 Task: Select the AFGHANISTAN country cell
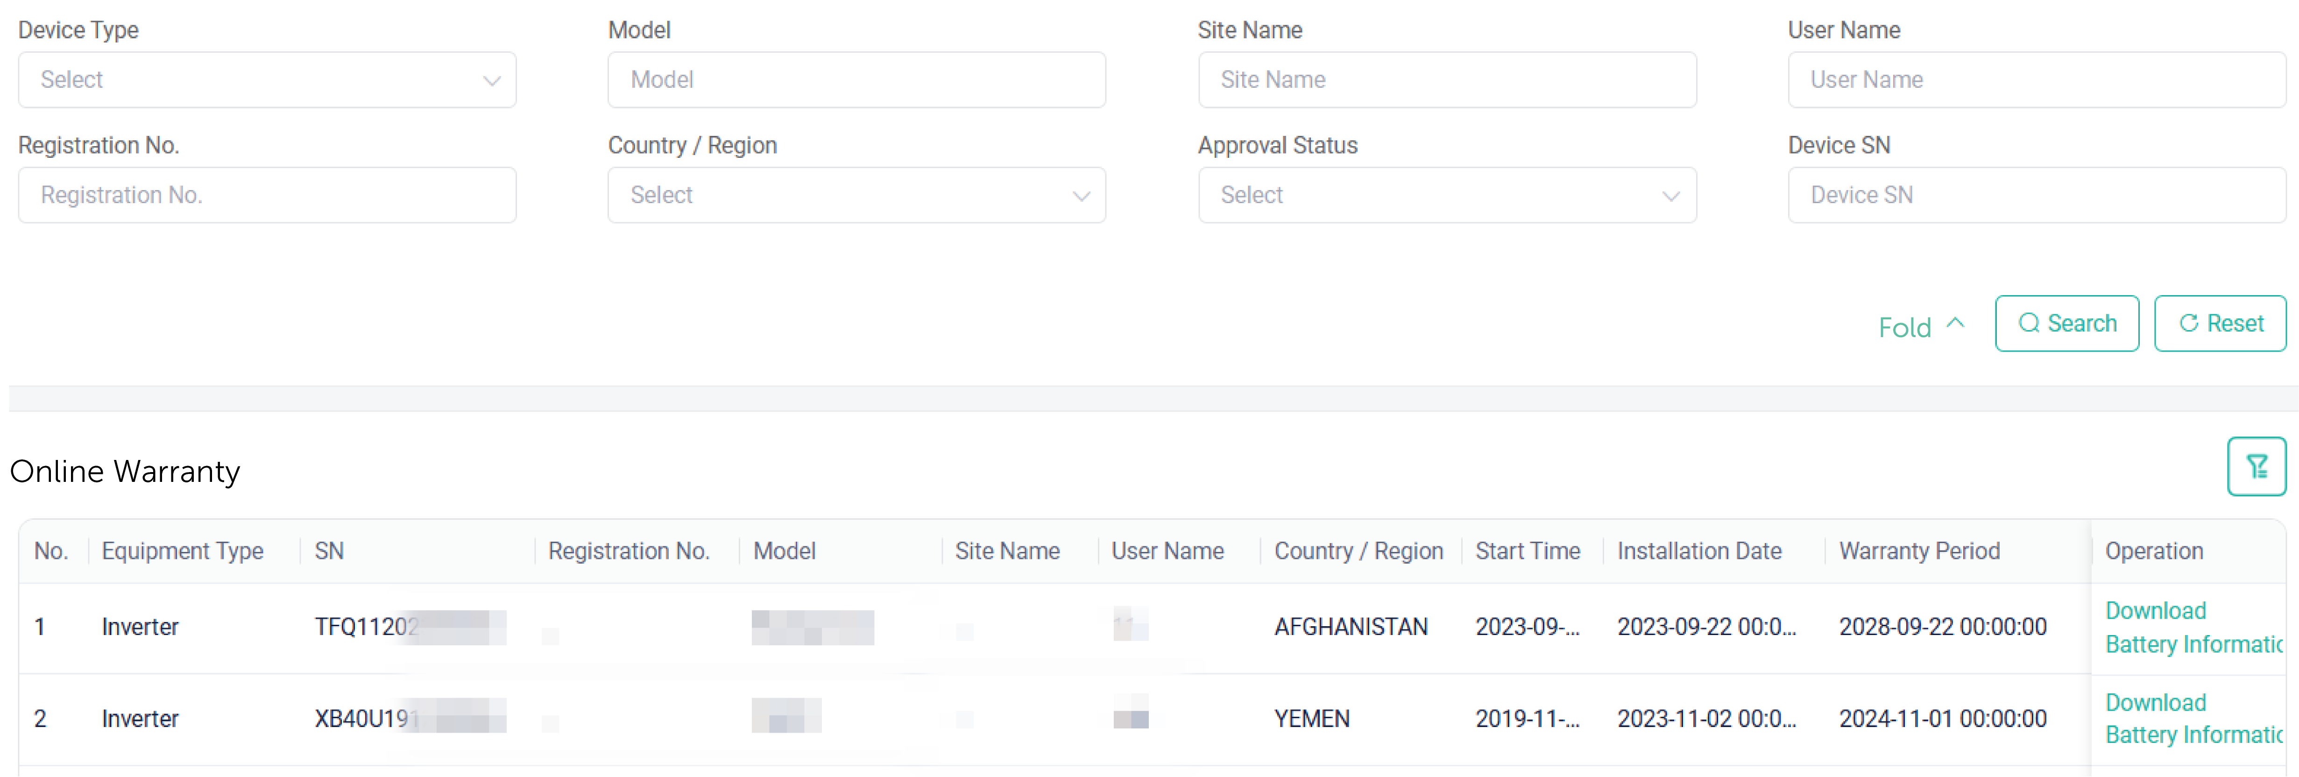(1350, 626)
